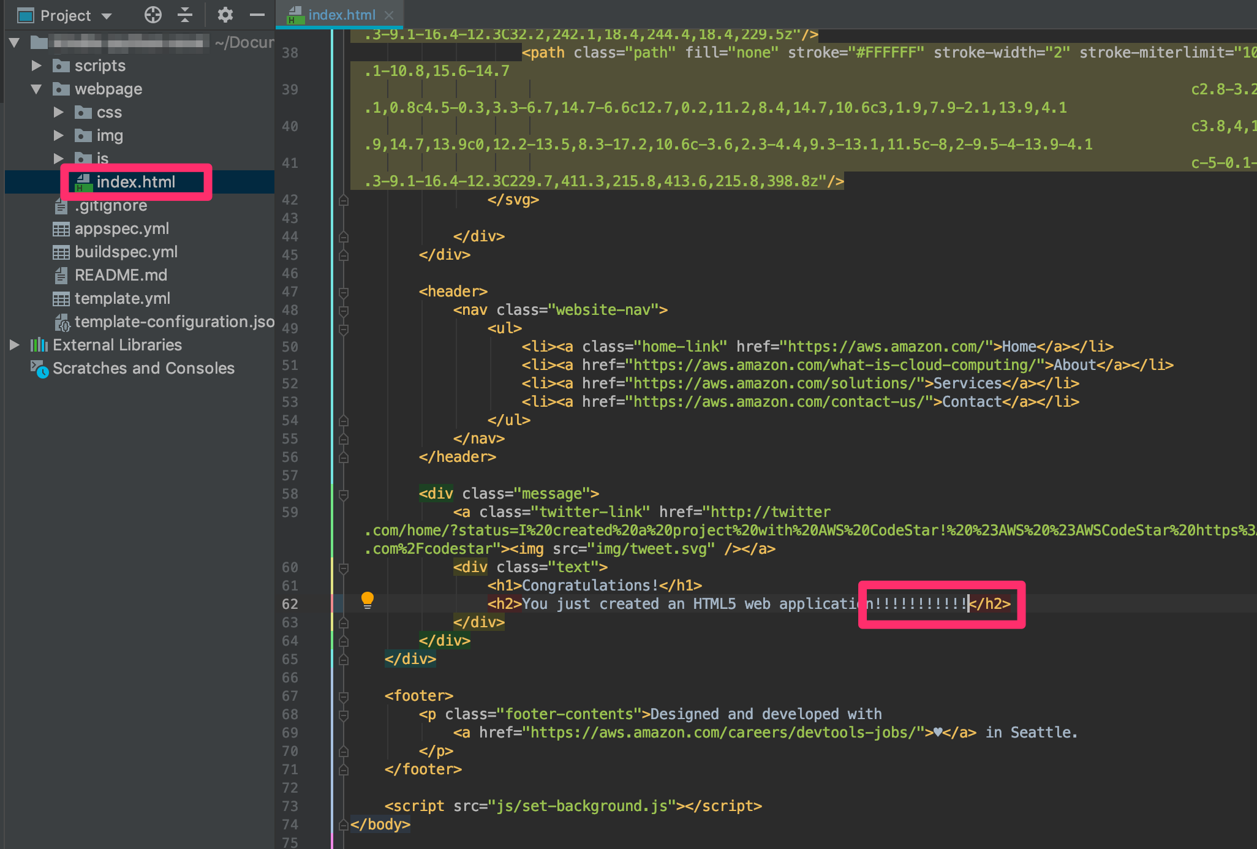Place cursor in Congratulations h1 text
Image resolution: width=1257 pixels, height=849 pixels.
[x=590, y=586]
